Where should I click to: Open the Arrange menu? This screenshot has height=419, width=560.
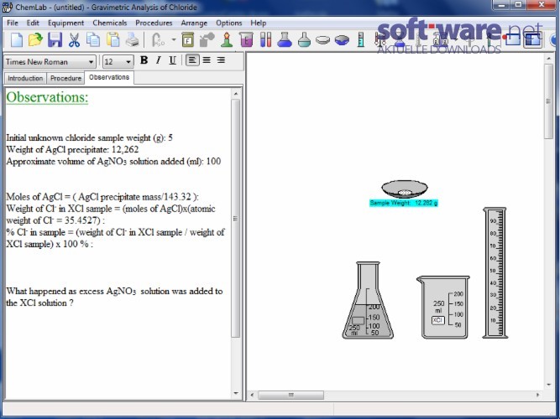[194, 23]
